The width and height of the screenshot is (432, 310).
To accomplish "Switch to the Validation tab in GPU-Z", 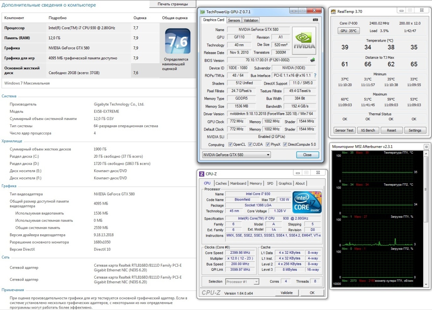I will 251,20.
